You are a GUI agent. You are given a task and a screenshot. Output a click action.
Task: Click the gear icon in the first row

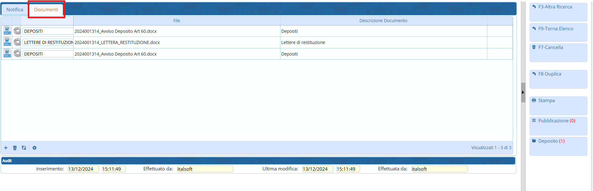click(x=17, y=31)
